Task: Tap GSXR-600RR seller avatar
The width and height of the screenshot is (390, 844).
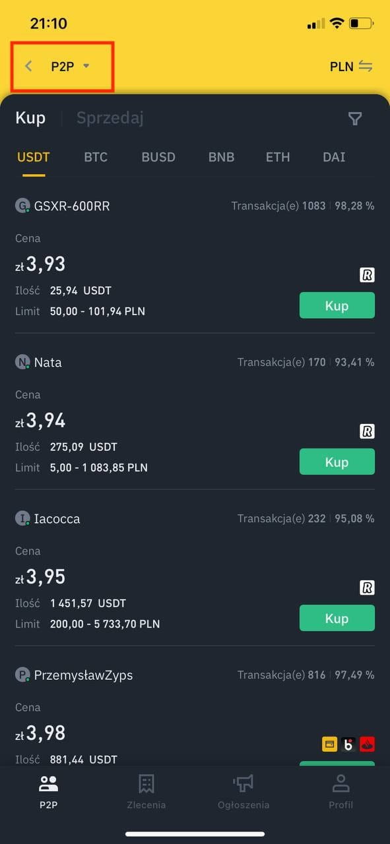Action: (x=22, y=206)
